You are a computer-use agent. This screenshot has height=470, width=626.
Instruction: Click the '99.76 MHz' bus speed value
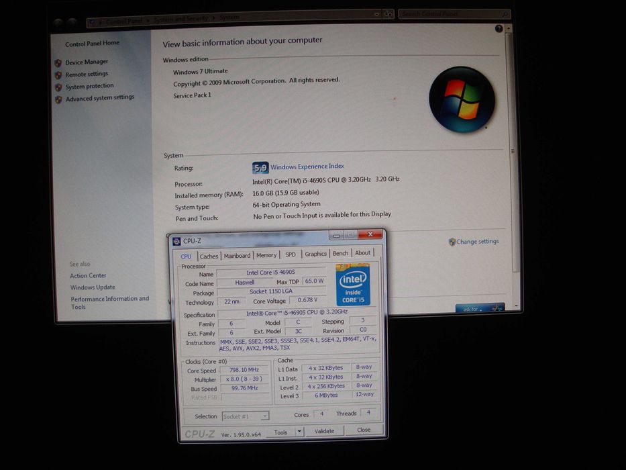pyautogui.click(x=245, y=388)
